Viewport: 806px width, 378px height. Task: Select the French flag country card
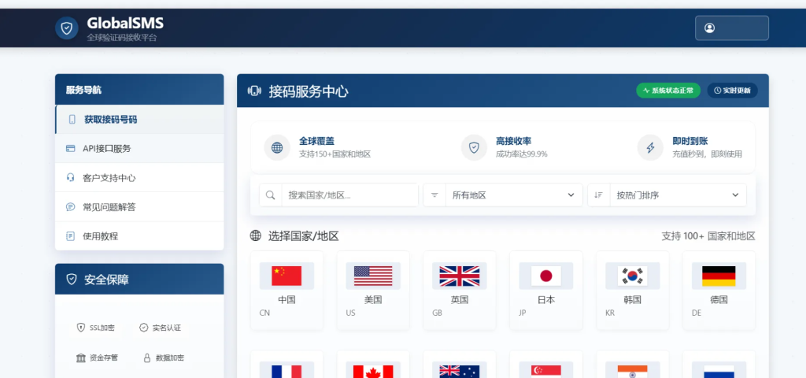[x=287, y=365]
